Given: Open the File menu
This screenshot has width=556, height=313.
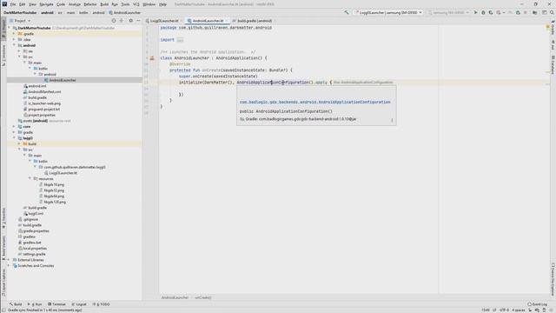Looking at the screenshot, I should pyautogui.click(x=13, y=4).
